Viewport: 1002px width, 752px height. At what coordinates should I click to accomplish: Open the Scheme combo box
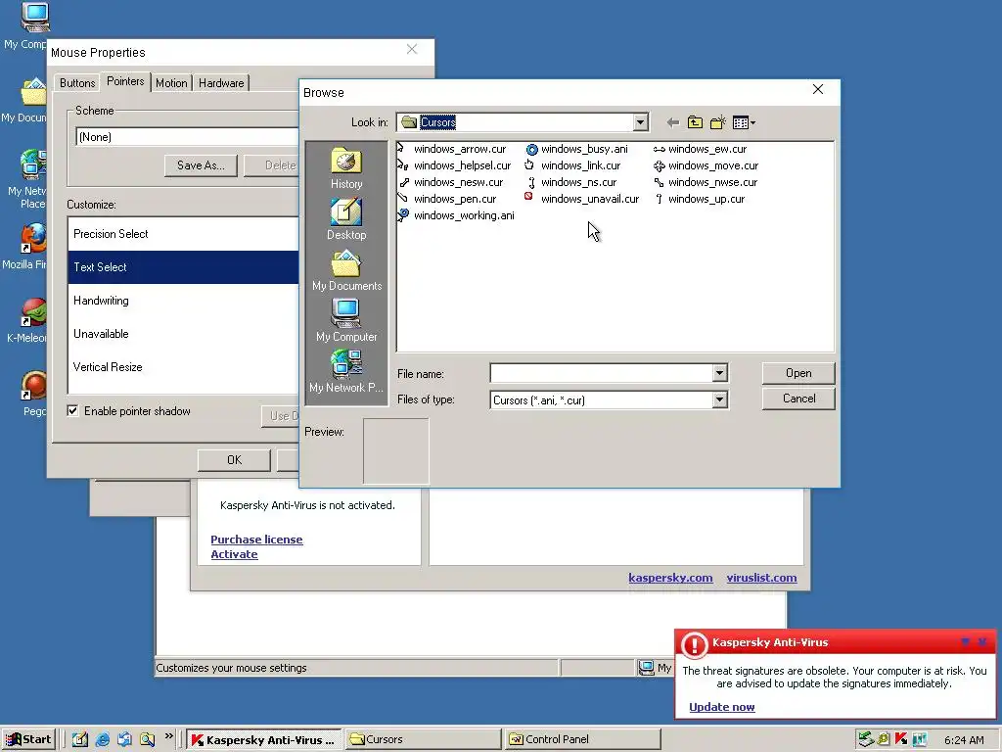coord(187,137)
